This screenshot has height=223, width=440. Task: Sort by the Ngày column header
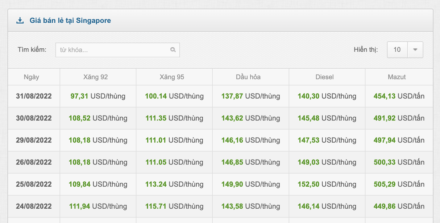pyautogui.click(x=31, y=77)
